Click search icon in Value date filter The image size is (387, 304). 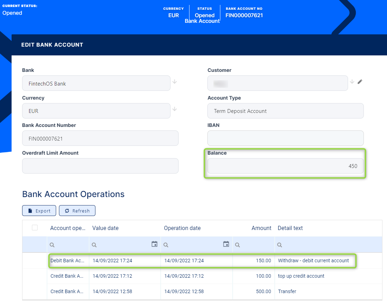(x=94, y=245)
